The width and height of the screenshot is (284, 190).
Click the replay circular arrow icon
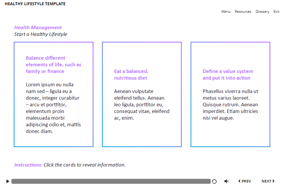tap(214, 181)
